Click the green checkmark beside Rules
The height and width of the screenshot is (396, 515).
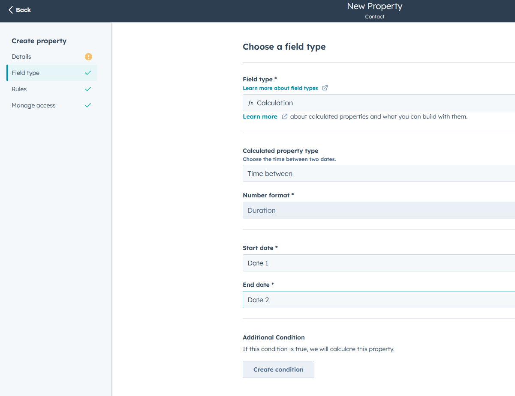tap(87, 89)
